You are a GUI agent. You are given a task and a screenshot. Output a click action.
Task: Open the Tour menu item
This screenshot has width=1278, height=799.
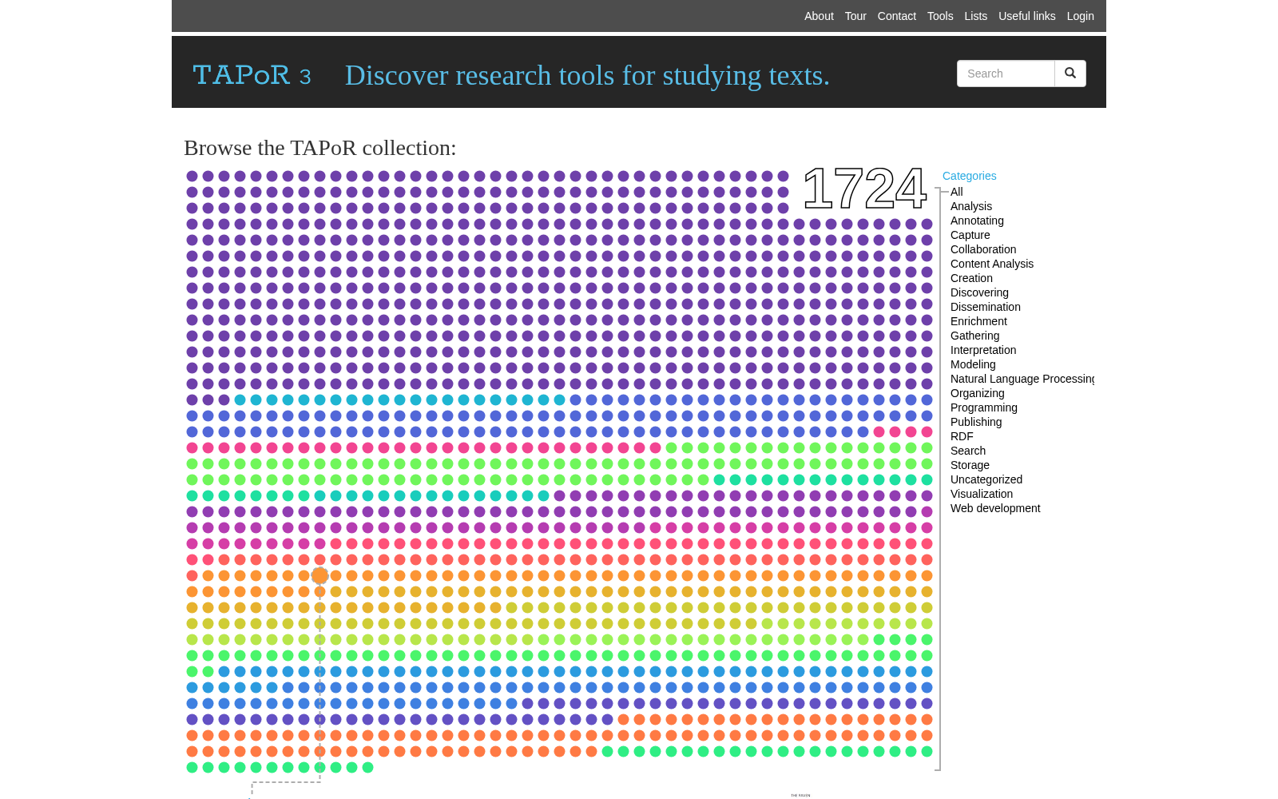(x=855, y=16)
